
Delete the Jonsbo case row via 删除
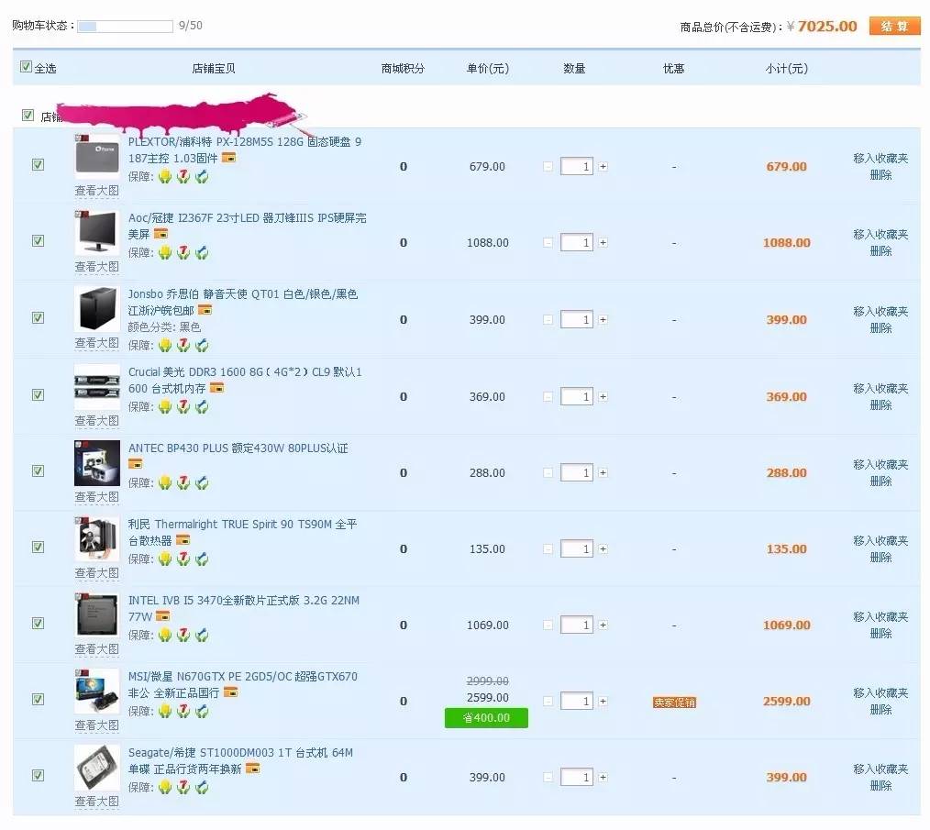880,328
